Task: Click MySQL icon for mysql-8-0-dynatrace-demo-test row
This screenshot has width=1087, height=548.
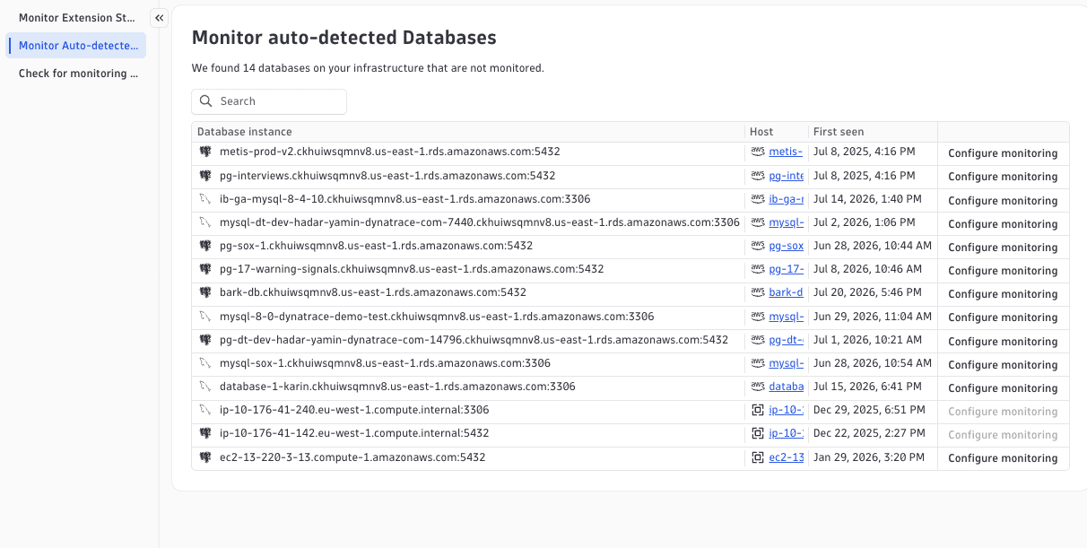Action: click(x=205, y=317)
